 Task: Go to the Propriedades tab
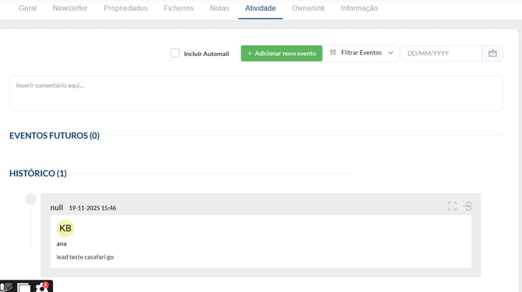126,9
